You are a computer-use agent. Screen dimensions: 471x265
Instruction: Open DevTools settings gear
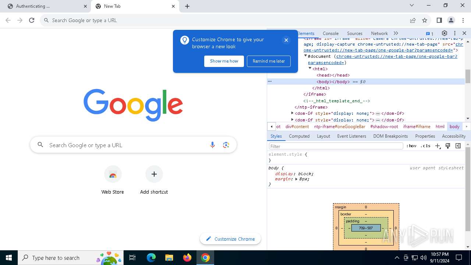pyautogui.click(x=445, y=33)
